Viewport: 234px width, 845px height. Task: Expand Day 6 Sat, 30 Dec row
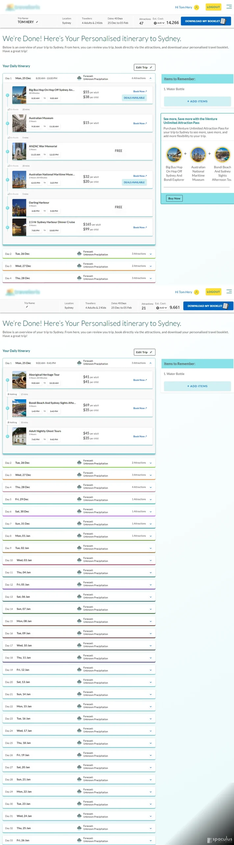[79, 512]
